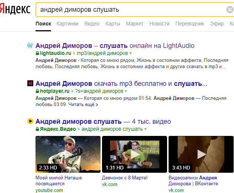Click the LightAudio favicon icon
234x193 pixels.
(30, 45)
